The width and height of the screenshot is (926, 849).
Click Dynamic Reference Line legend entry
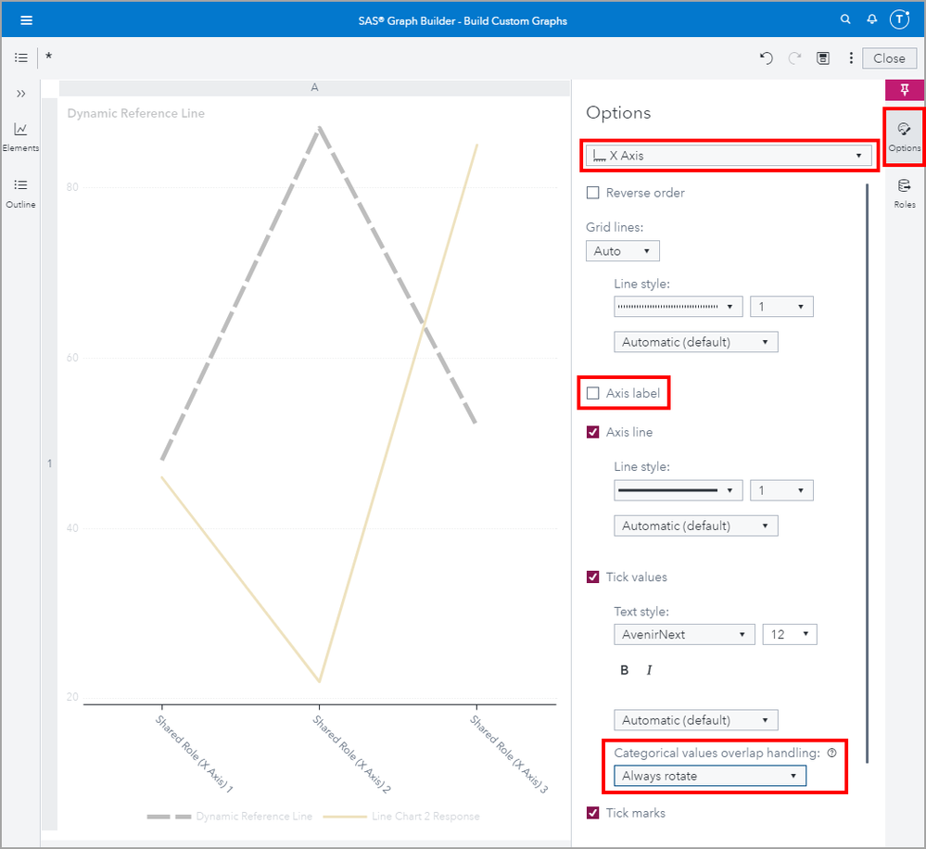click(x=230, y=817)
